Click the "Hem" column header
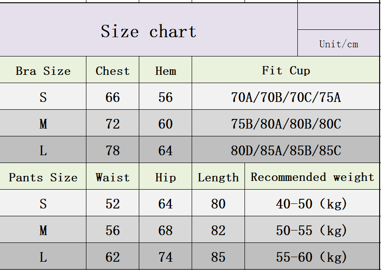This screenshot has height=270, width=381. click(x=165, y=71)
